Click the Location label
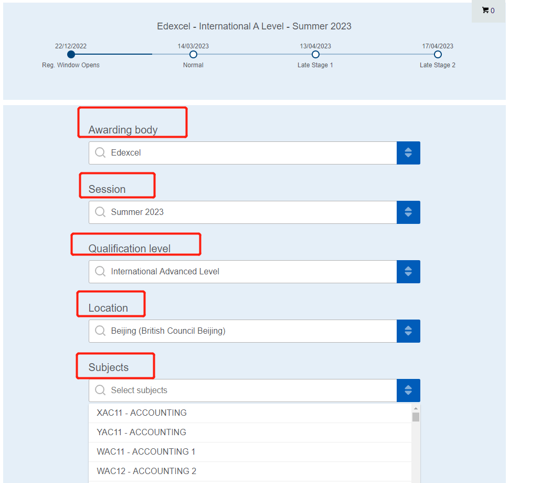Viewport: 541px width, 483px height. (108, 308)
